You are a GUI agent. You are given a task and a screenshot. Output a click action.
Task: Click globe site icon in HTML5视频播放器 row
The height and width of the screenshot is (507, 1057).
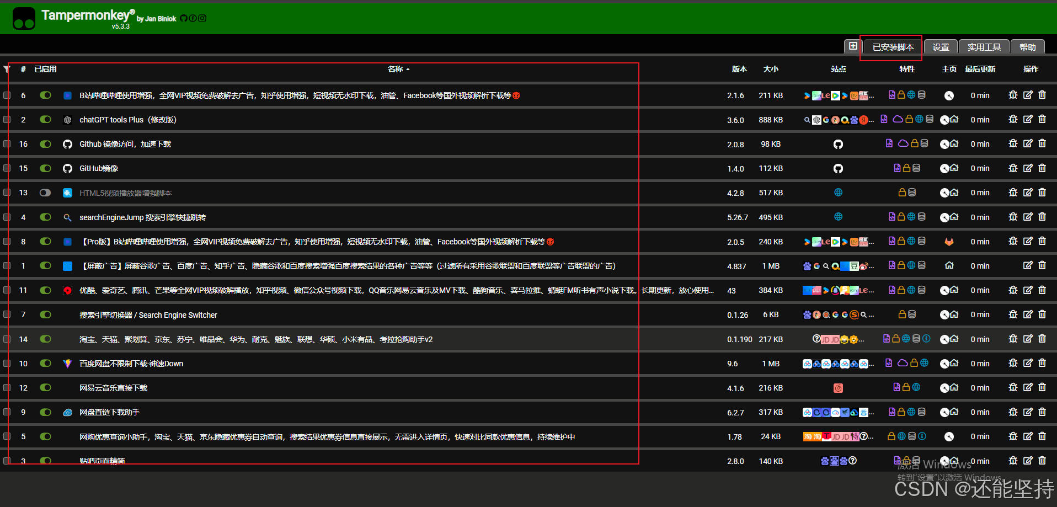point(838,193)
